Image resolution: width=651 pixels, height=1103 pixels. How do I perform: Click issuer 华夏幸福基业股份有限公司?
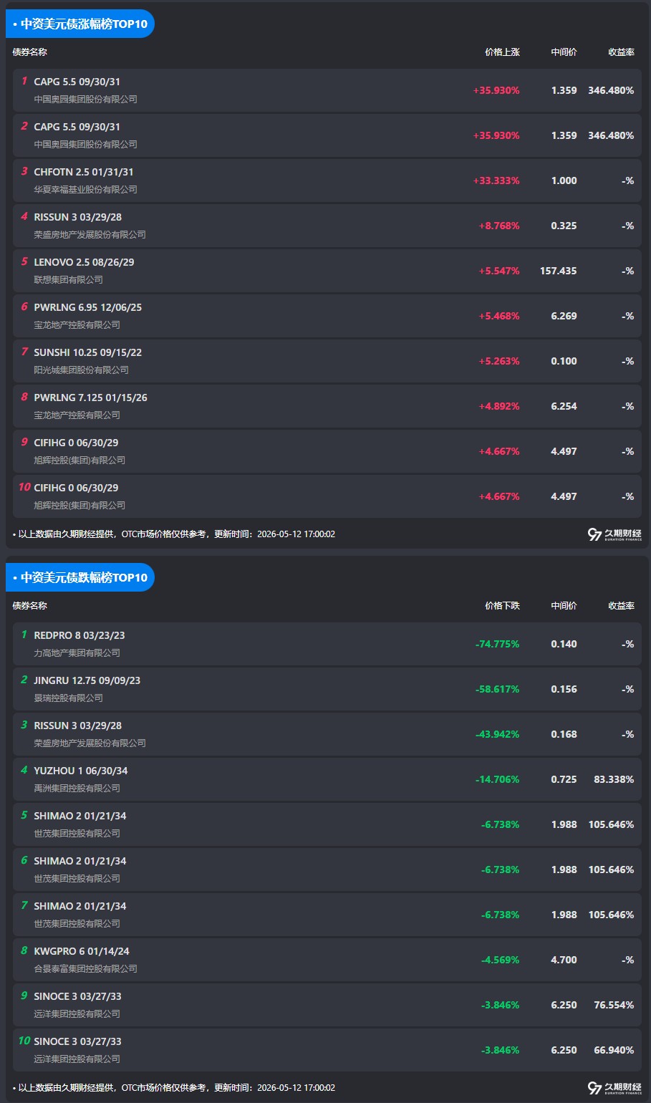pyautogui.click(x=85, y=190)
